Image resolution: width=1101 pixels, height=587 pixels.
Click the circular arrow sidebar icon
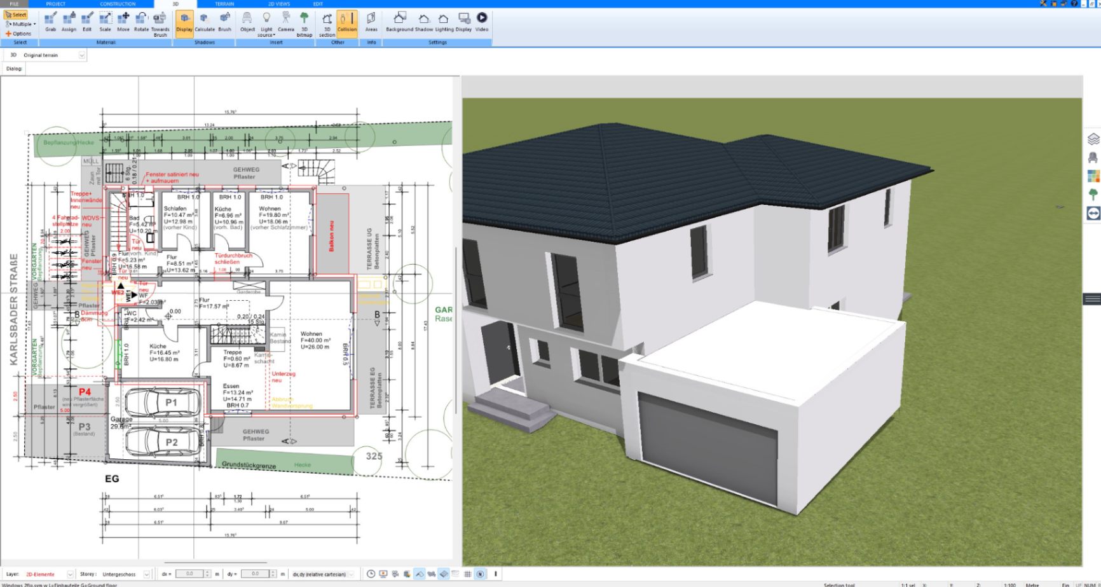(x=1093, y=213)
